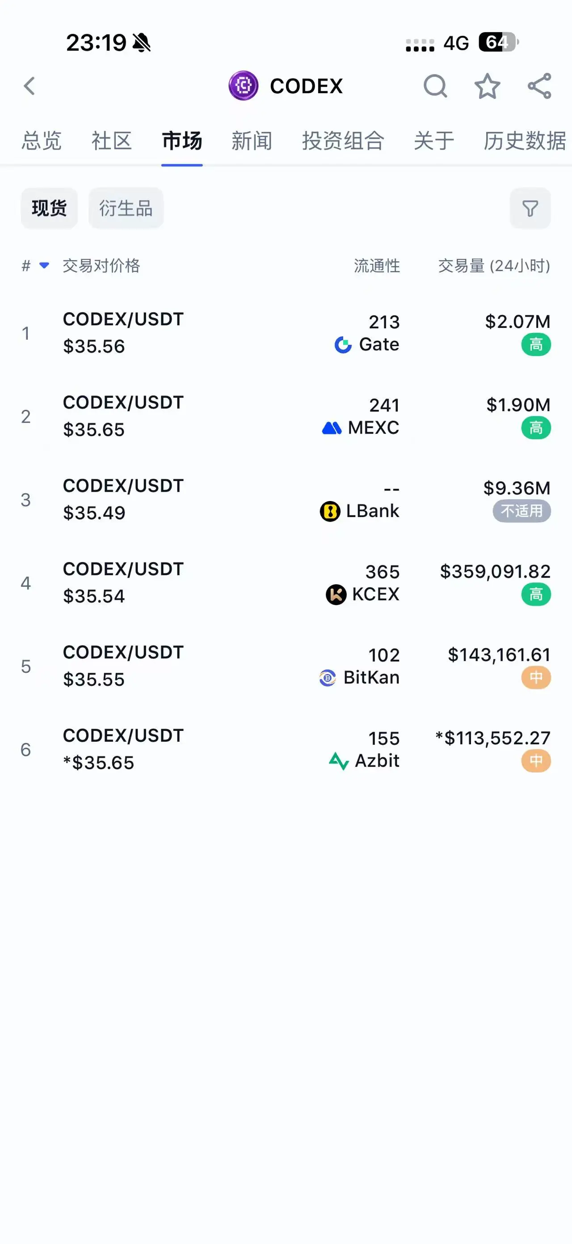Select the 现货 spot filter

pos(49,208)
